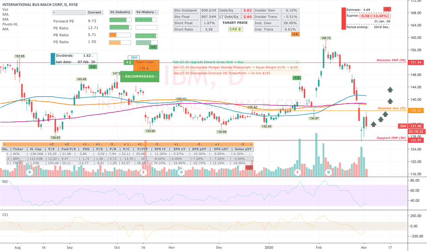Click the Morgan Stanley downgrade line
This screenshot has width=427, height=251.
coord(235,67)
